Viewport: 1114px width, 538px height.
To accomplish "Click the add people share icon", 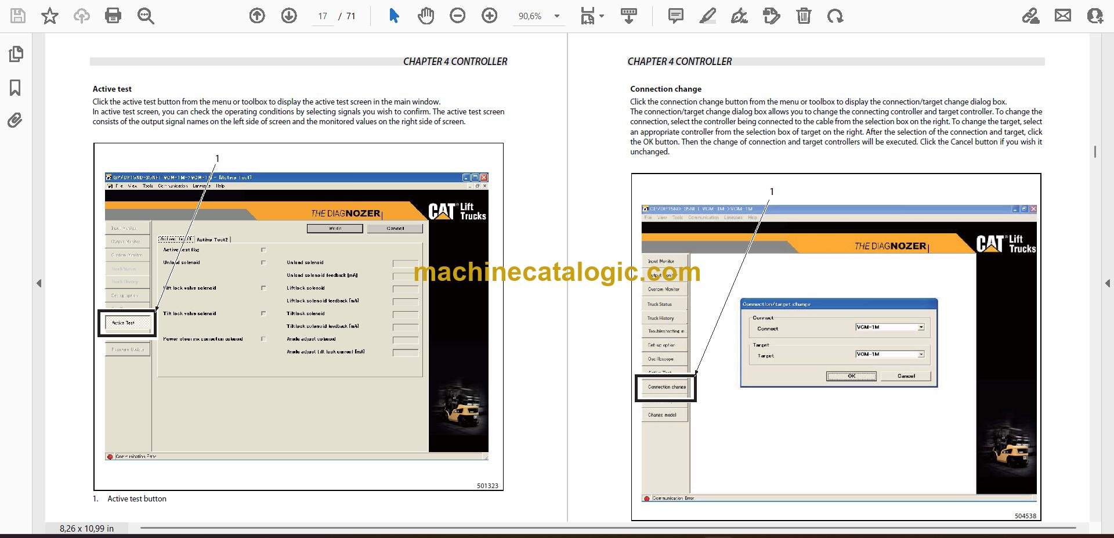I will click(x=1095, y=16).
